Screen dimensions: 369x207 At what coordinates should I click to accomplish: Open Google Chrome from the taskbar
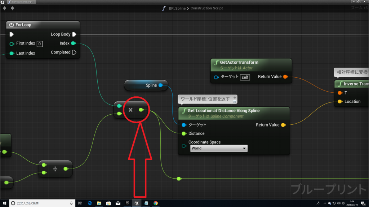[156, 203]
